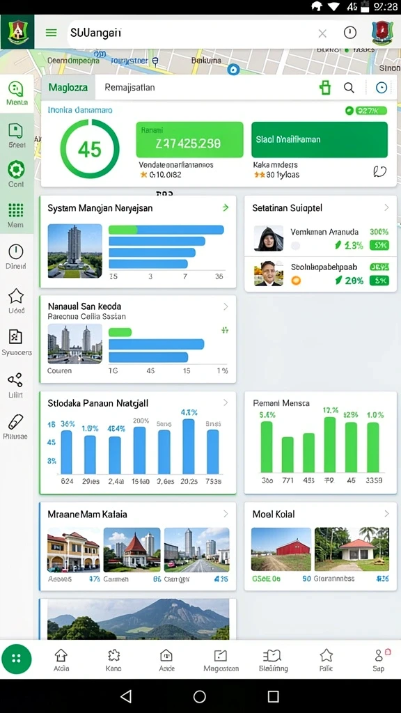This screenshot has height=713, width=401.
Task: Go to the Atdia home tab
Action: (61, 660)
